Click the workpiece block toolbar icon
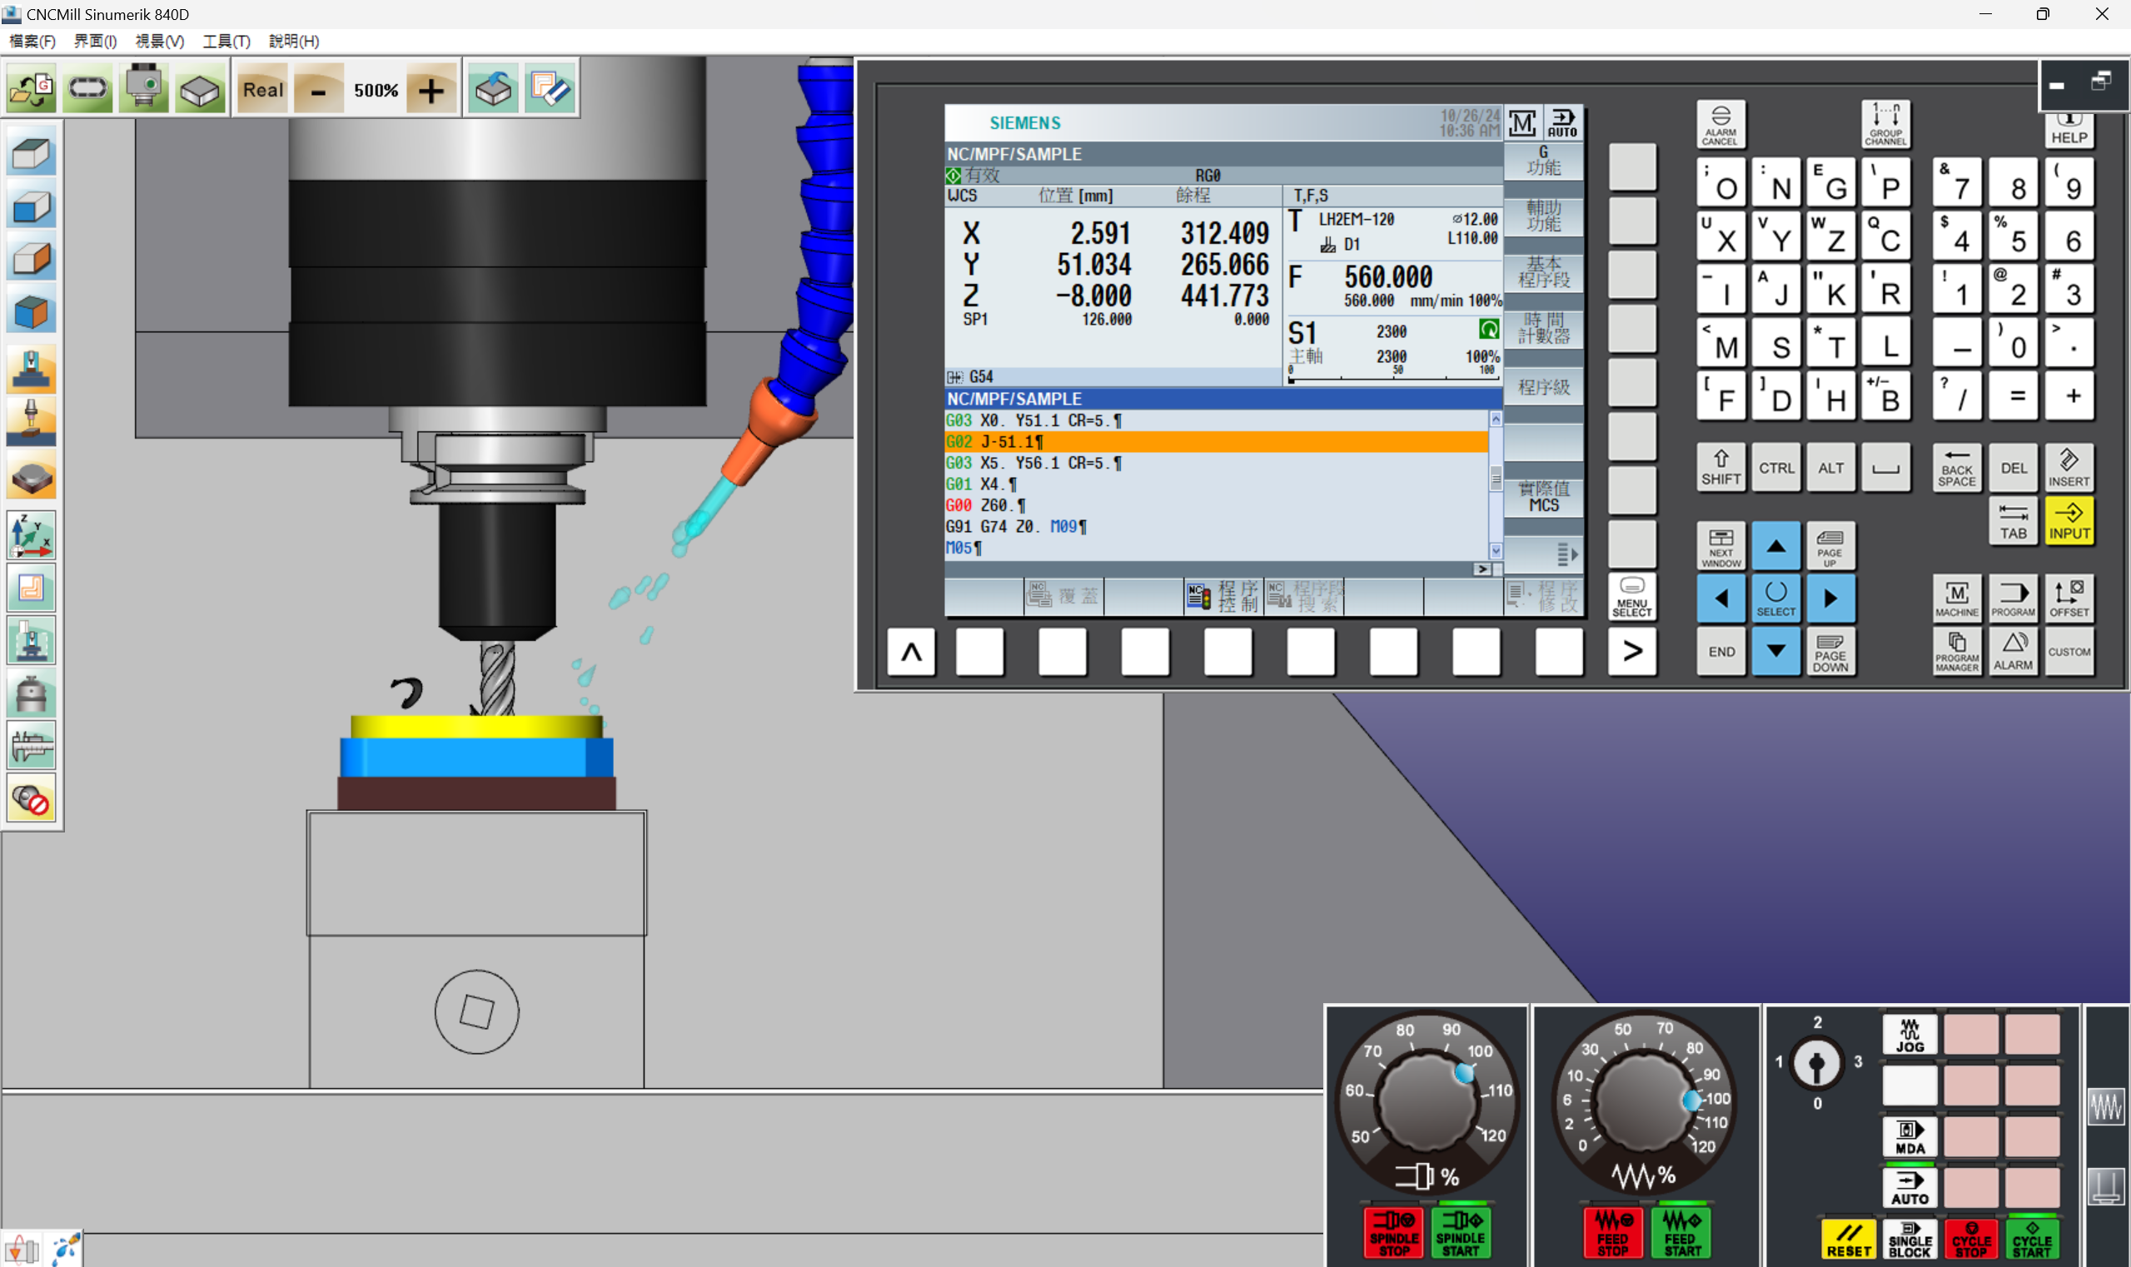The width and height of the screenshot is (2131, 1267). (200, 89)
